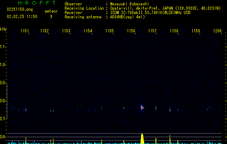Click the 0.7 kHz frequency label

(3, 119)
